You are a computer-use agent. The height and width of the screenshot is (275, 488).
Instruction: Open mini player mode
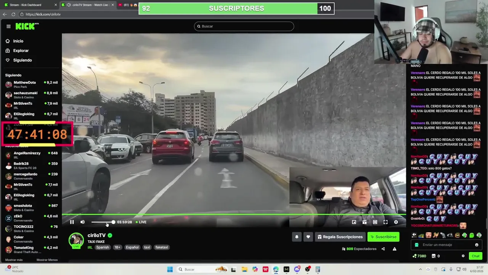(354, 222)
